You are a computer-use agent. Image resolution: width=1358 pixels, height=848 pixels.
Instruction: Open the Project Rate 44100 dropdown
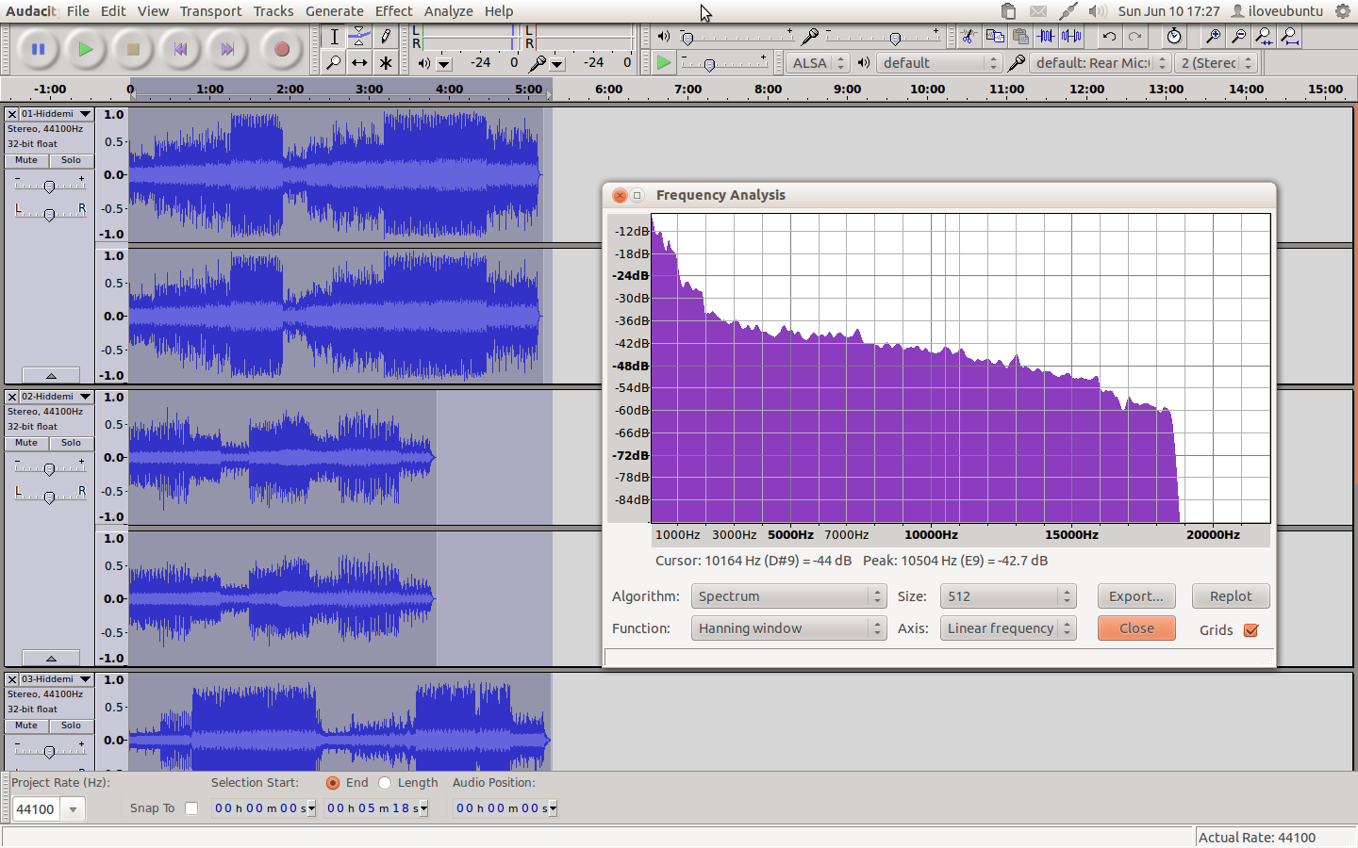tap(73, 809)
